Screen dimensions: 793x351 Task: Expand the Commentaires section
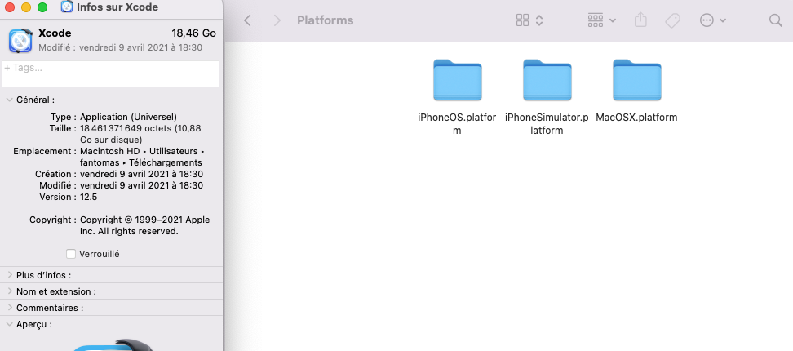tap(10, 308)
